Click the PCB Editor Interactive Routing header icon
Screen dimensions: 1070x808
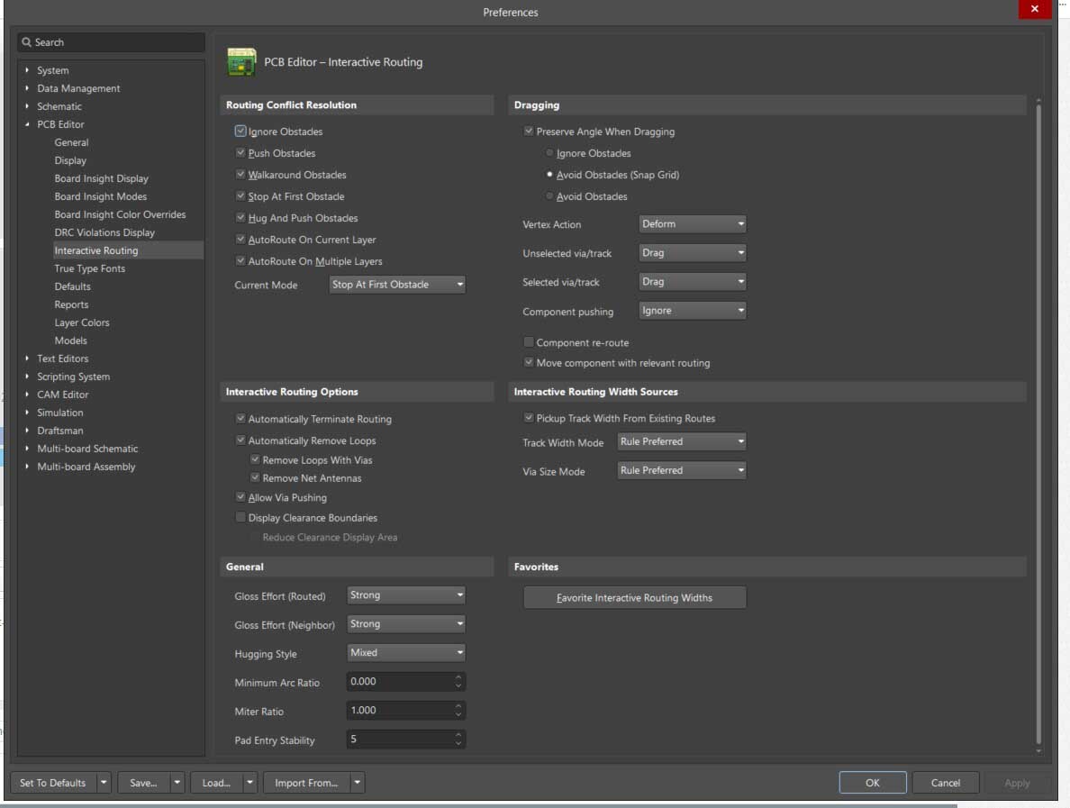241,62
